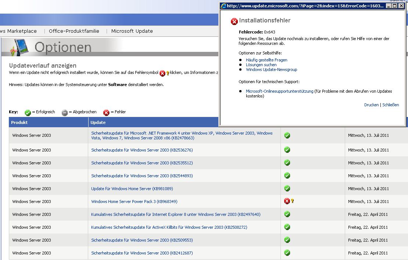Open Internet Explorer 8 cumulative update KB2497640 link
Image resolution: width=408 pixels, height=260 pixels.
point(176,214)
